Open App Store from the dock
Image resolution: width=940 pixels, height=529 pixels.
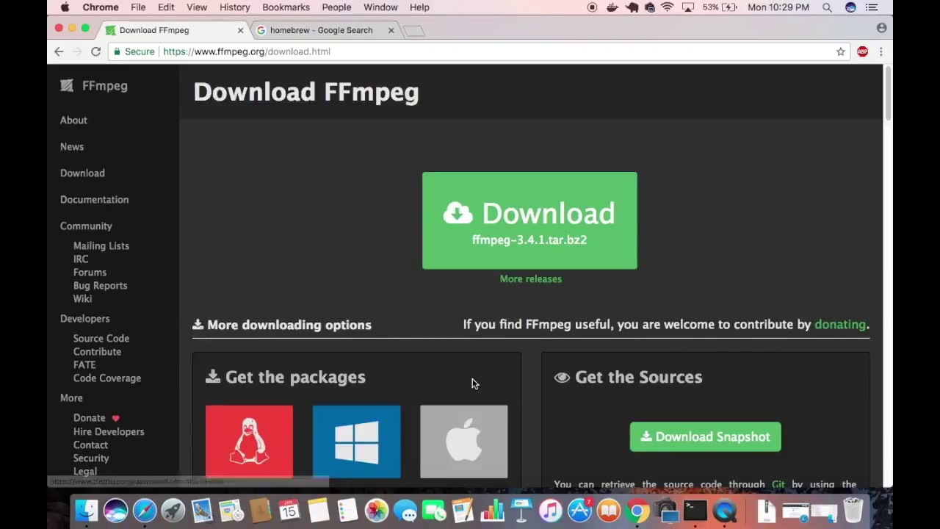pyautogui.click(x=579, y=511)
